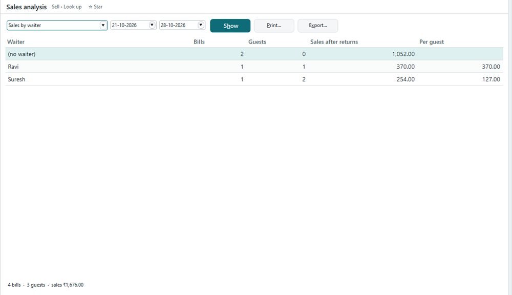The height and width of the screenshot is (295, 512).
Task: Open the end date 28-10-2026 picker arrow
Action: (x=201, y=25)
